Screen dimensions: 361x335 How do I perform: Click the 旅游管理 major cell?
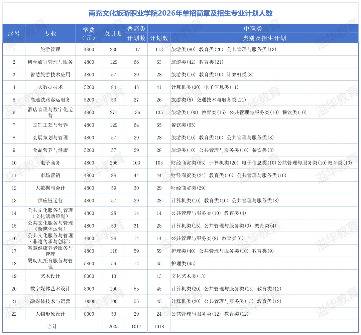tap(50, 49)
